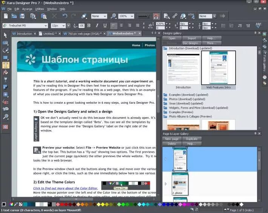Click the Redo arrow icon
Image resolution: width=268 pixels, height=213 pixels.
74,16
